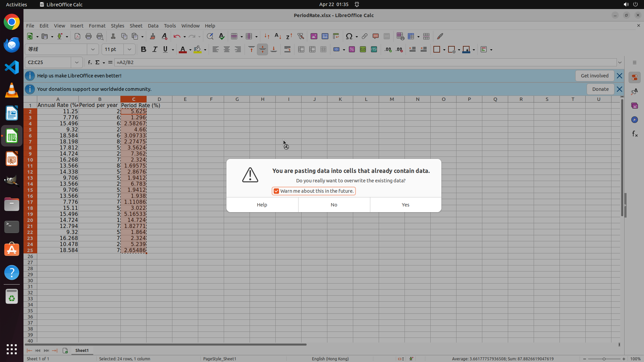Click the Export as PDF icon
The height and width of the screenshot is (362, 644).
click(x=77, y=36)
